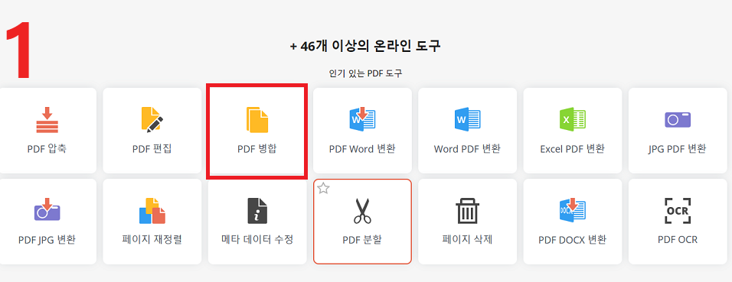Click the '메타 데이터 수정' label

pyautogui.click(x=257, y=239)
